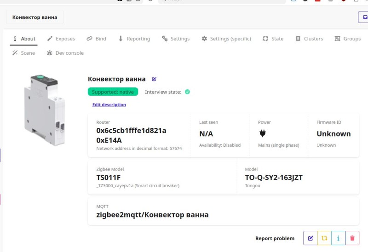Click the green interview state checkmark
The image size is (368, 252).
pyautogui.click(x=187, y=92)
